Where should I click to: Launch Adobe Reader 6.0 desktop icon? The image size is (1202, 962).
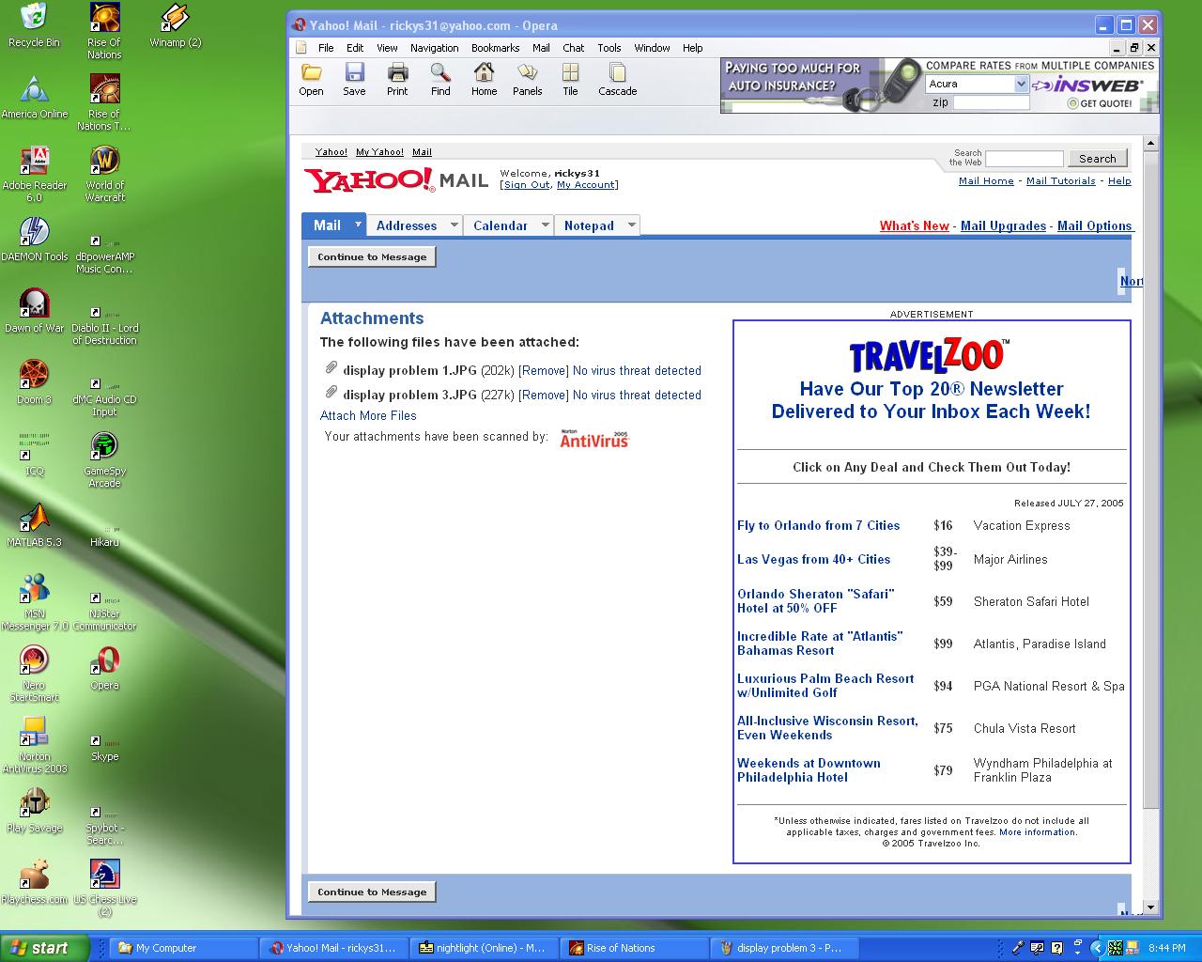point(35,174)
